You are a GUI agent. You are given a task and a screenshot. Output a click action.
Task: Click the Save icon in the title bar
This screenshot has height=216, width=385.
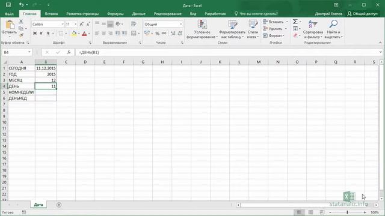(x=8, y=5)
